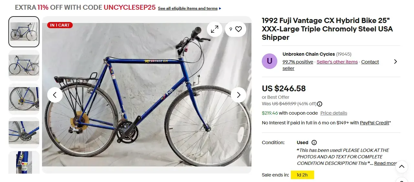The width and height of the screenshot is (414, 182).
Task: Open the Unbroken Chain Cycles avatar
Action: pos(270,61)
